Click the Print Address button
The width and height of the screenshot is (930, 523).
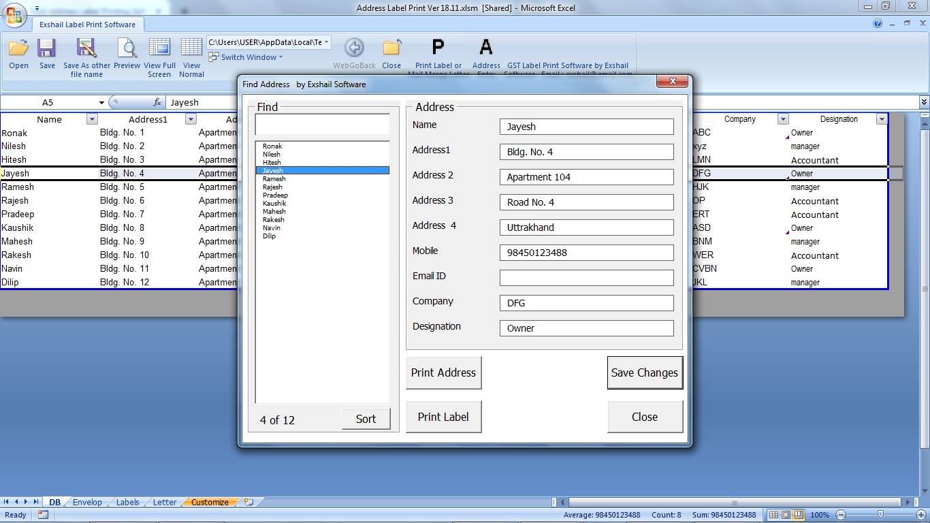click(443, 373)
